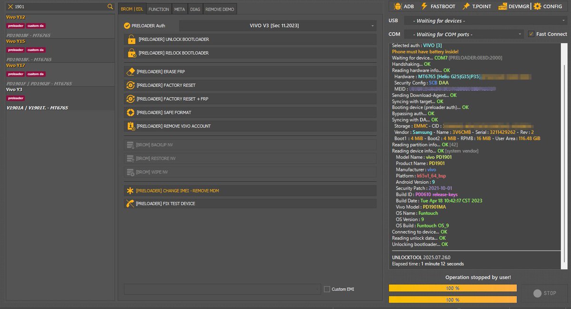This screenshot has height=309, width=571.
Task: Select Vivo Y12 in the device list
Action: point(60,26)
